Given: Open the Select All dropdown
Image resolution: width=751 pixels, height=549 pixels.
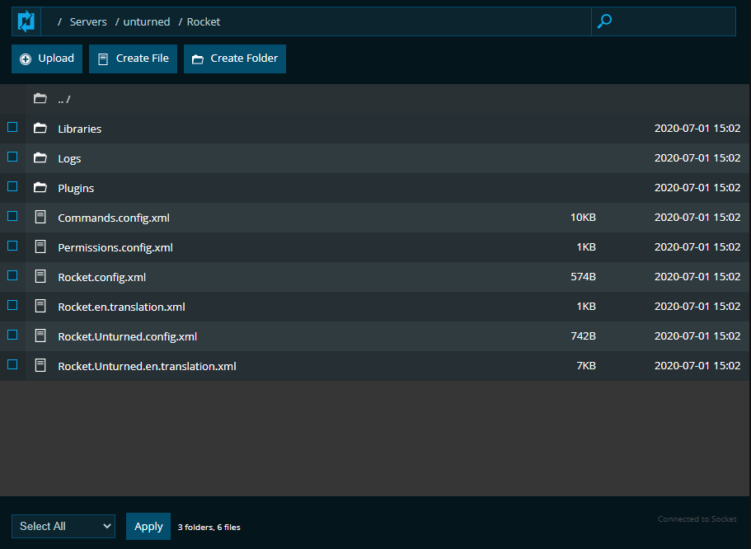Looking at the screenshot, I should 63,526.
